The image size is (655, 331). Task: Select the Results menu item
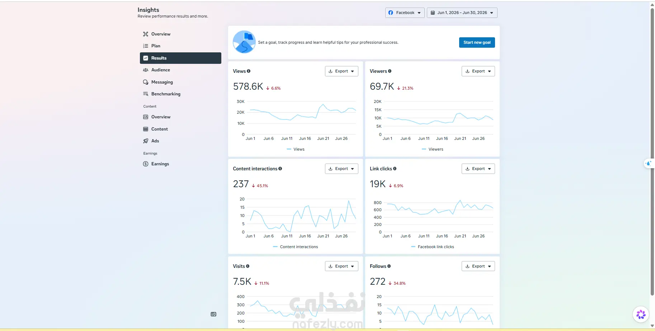tap(180, 58)
